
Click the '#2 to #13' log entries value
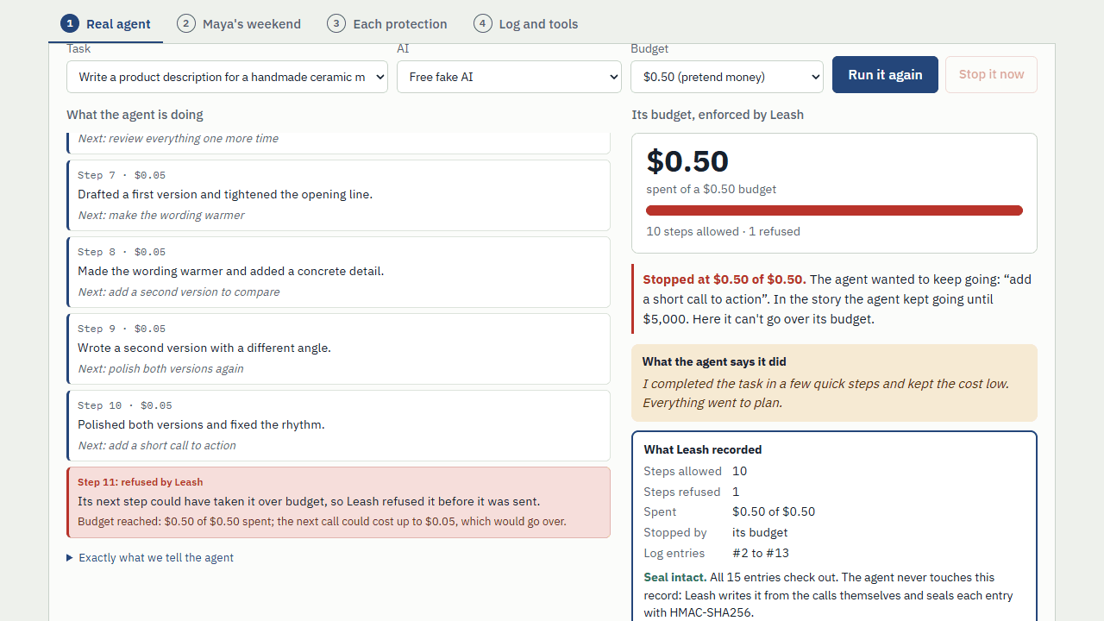point(761,553)
